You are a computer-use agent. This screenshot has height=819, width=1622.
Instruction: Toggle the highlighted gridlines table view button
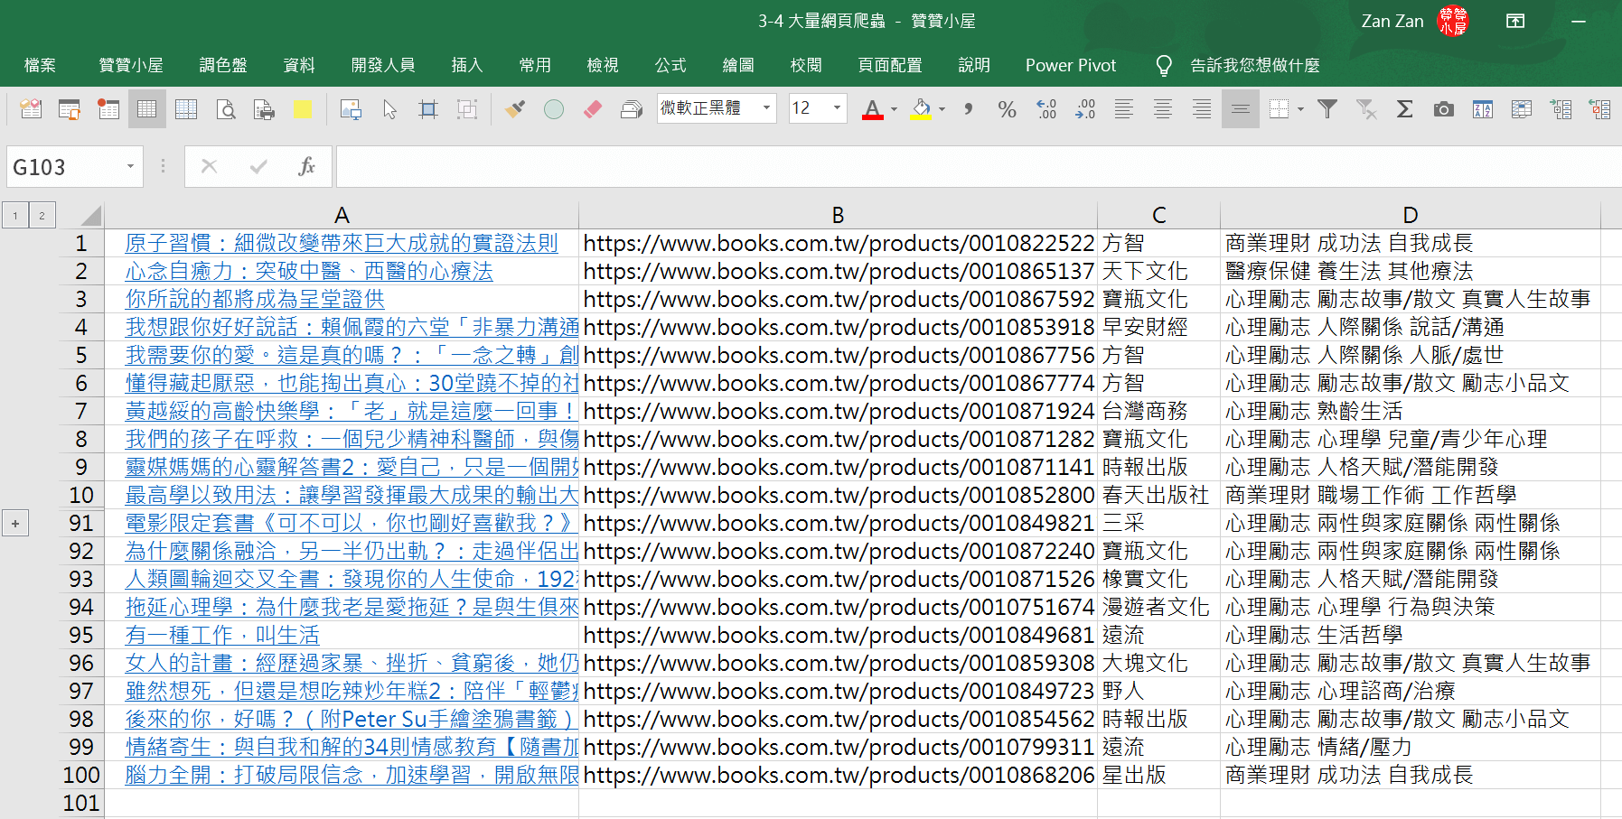(146, 109)
